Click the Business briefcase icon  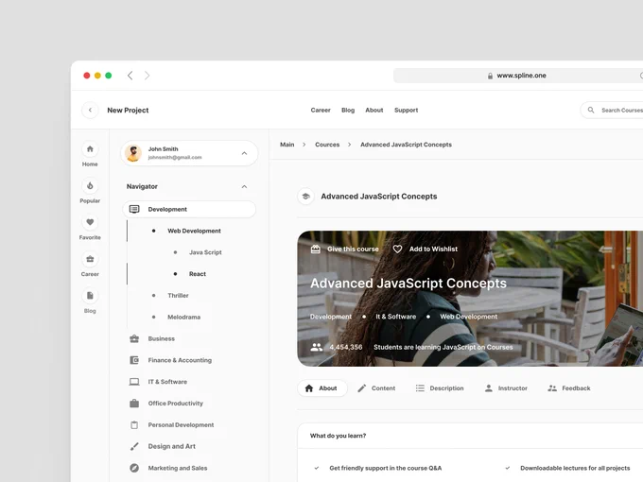point(134,338)
